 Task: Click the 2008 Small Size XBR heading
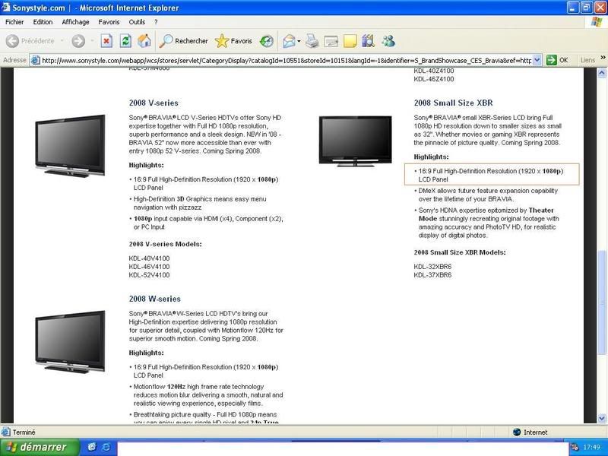pyautogui.click(x=453, y=103)
